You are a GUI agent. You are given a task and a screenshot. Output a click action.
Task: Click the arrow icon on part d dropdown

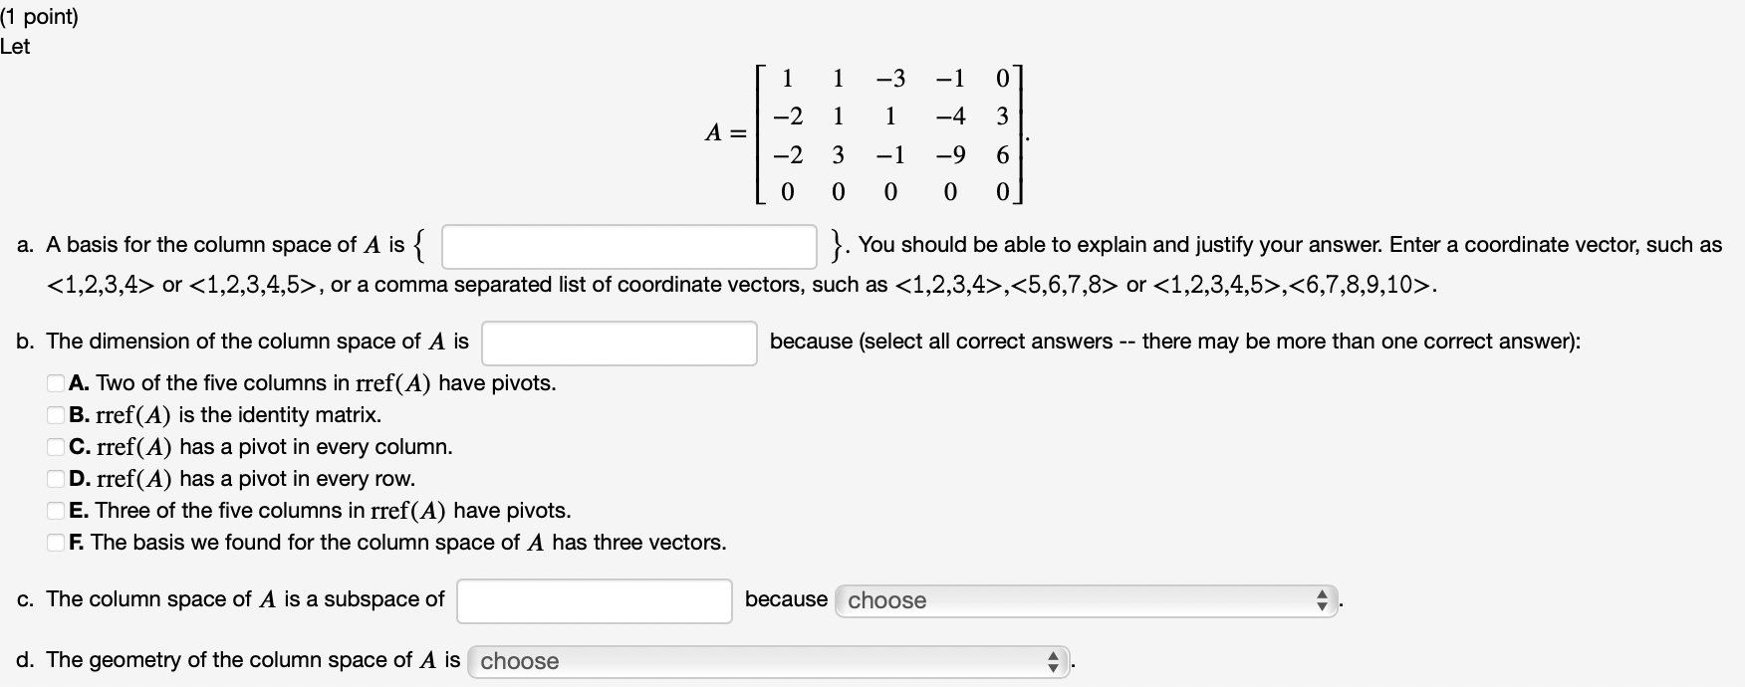coord(1052,661)
